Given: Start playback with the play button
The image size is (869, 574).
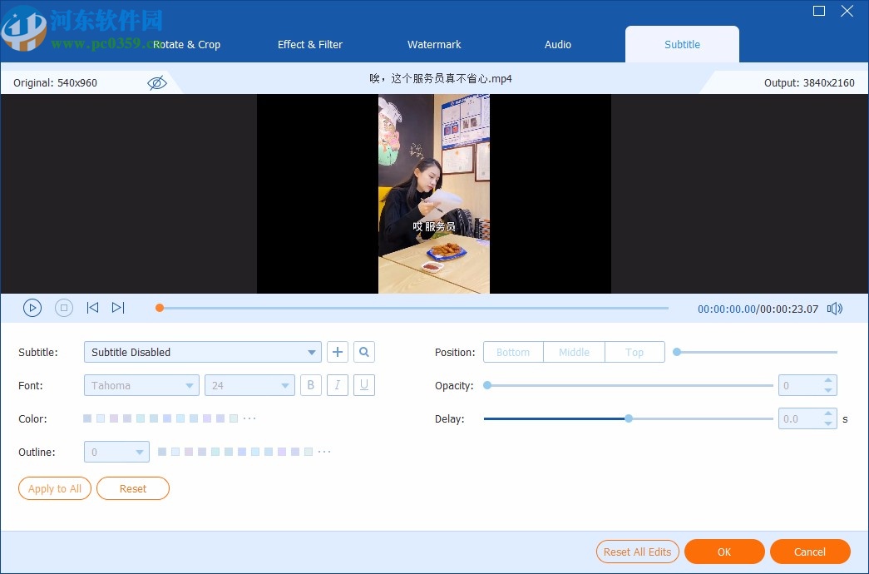Looking at the screenshot, I should coord(32,307).
